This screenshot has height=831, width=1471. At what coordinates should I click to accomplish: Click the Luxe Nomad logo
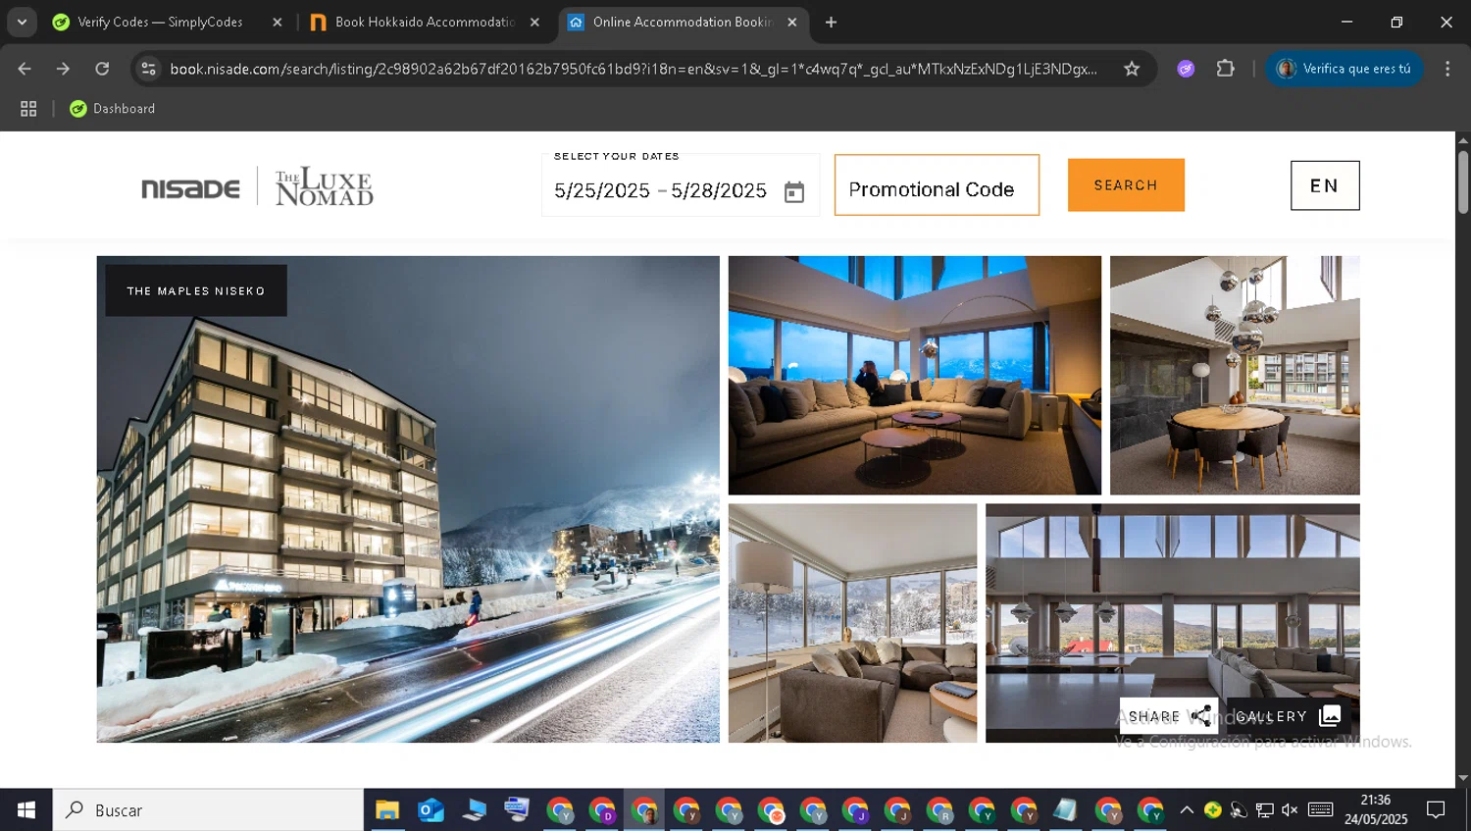coord(325,186)
